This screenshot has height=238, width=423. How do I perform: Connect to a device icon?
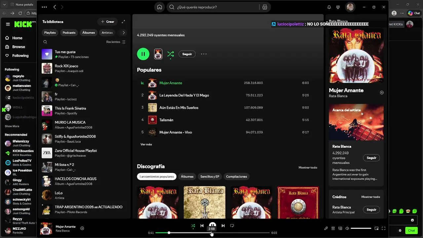pos(340,228)
